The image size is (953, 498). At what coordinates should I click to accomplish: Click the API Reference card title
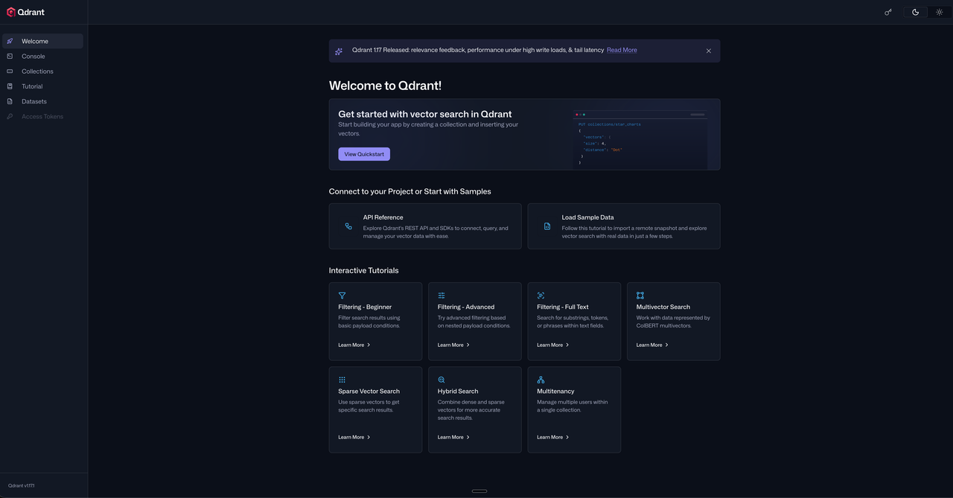pyautogui.click(x=383, y=217)
